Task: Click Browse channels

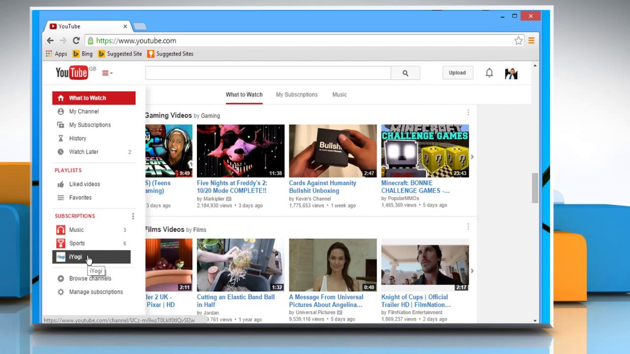Action: (x=90, y=278)
